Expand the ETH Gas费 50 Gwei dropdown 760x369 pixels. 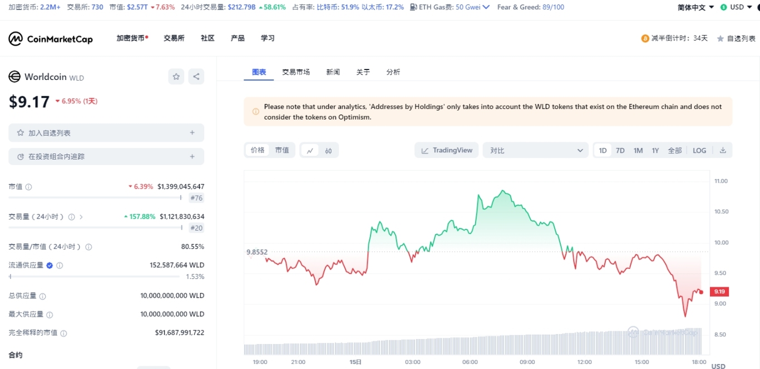pos(472,7)
